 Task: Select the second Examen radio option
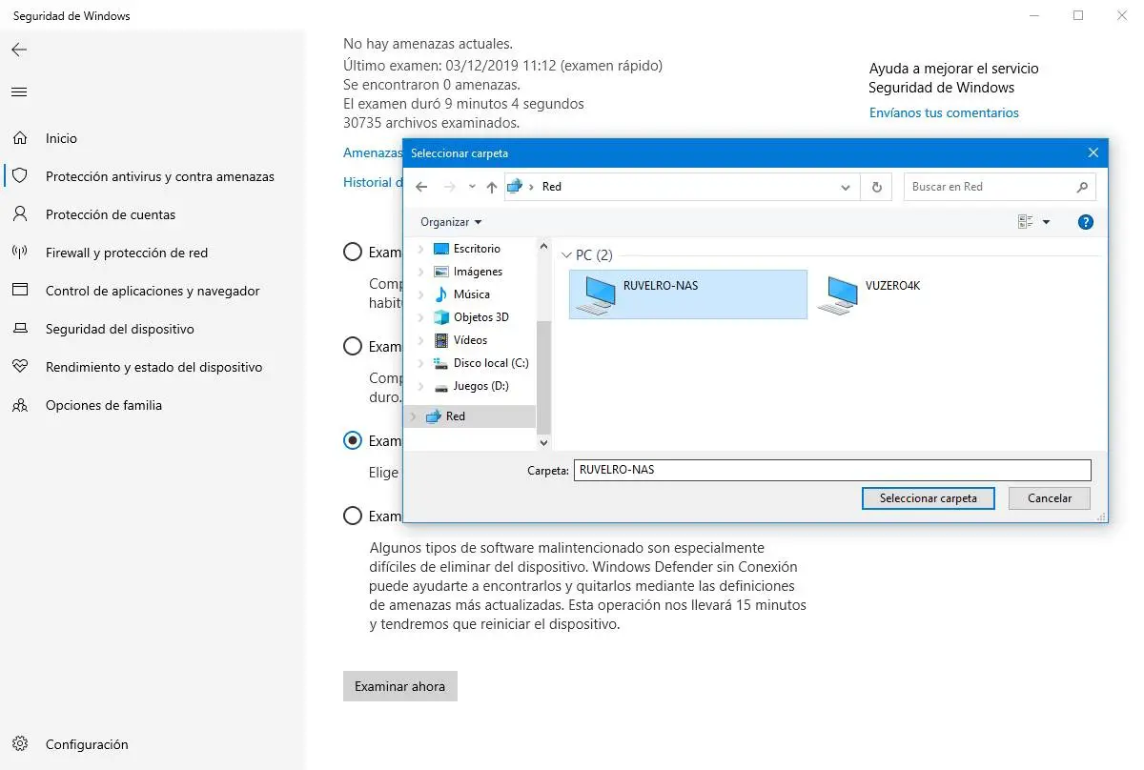[x=353, y=346]
